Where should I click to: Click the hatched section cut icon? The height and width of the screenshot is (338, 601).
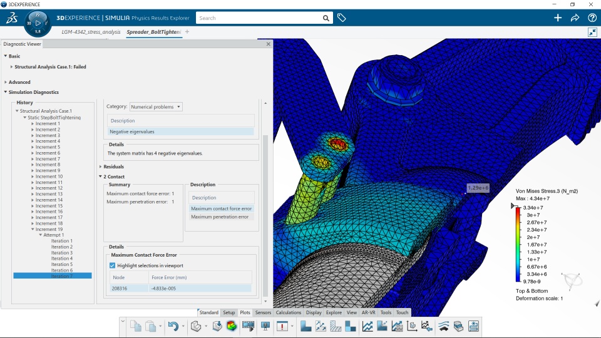[336, 326]
